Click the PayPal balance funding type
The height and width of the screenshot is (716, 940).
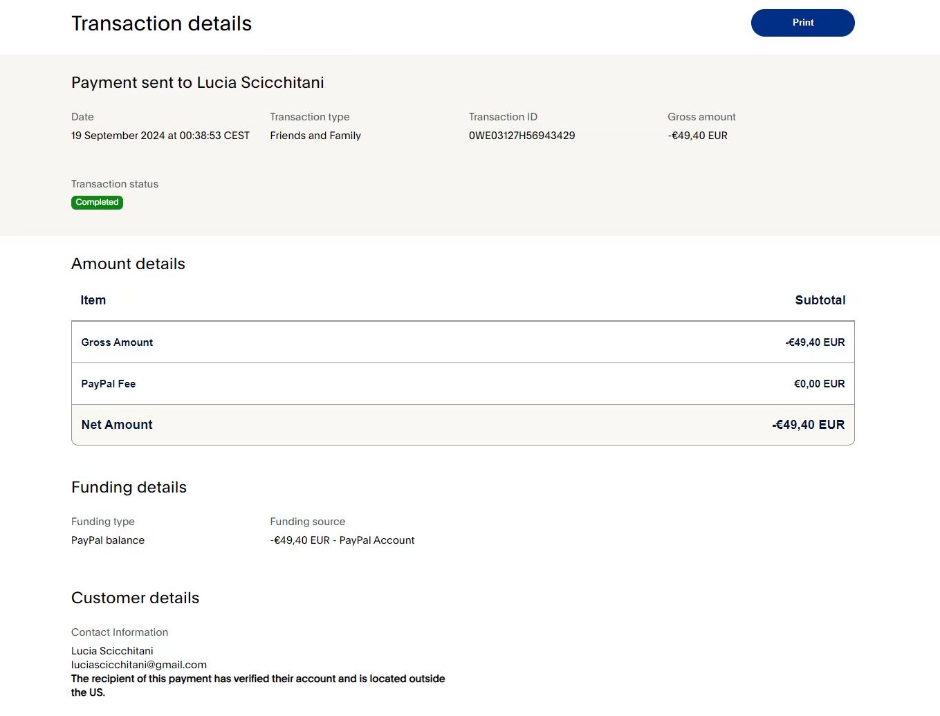pyautogui.click(x=108, y=540)
